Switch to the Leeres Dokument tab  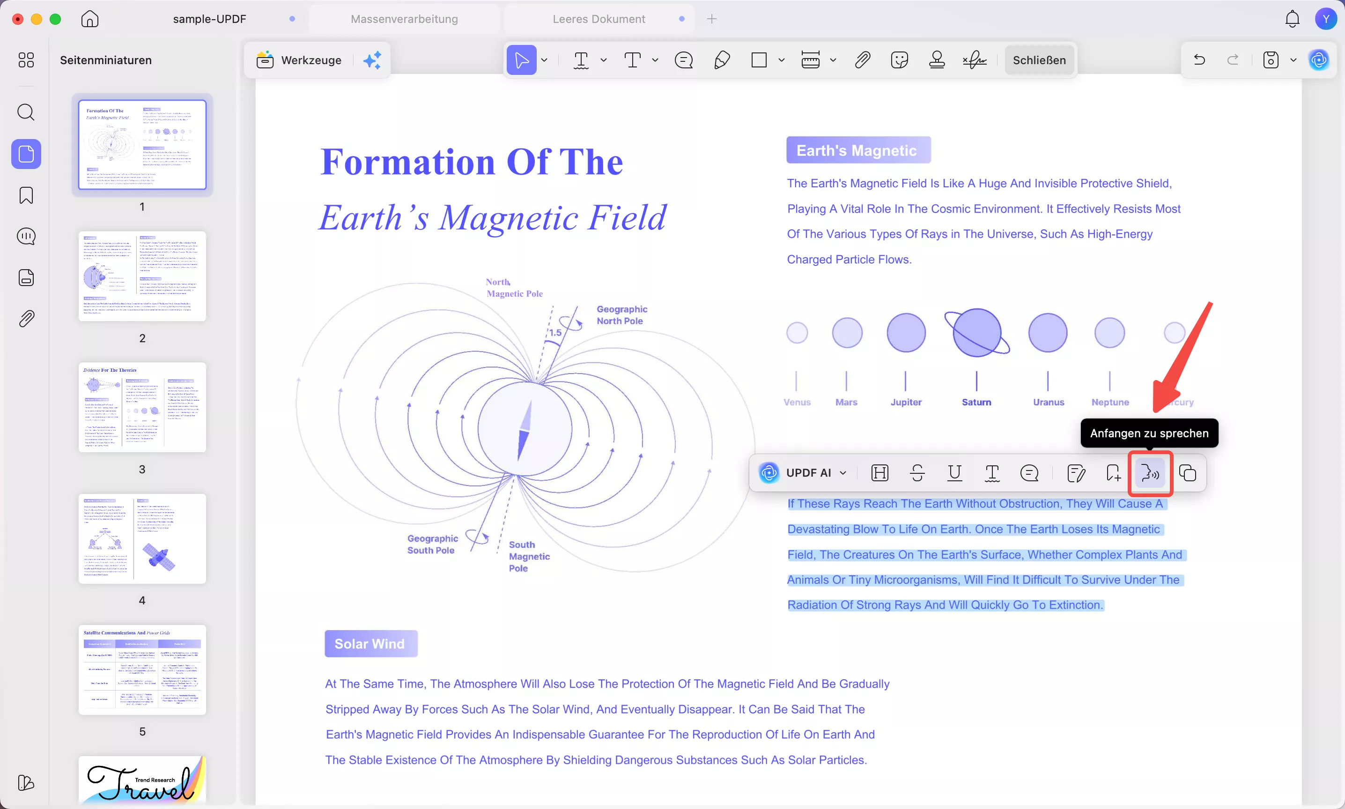tap(599, 19)
